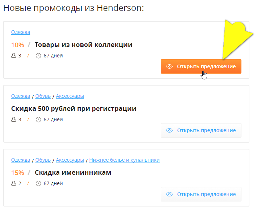
Task: Open the orange offer button for new collection
Action: coord(201,66)
